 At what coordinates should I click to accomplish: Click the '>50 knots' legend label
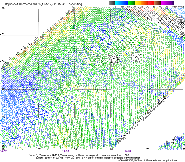pyautogui.click(x=178, y=6)
